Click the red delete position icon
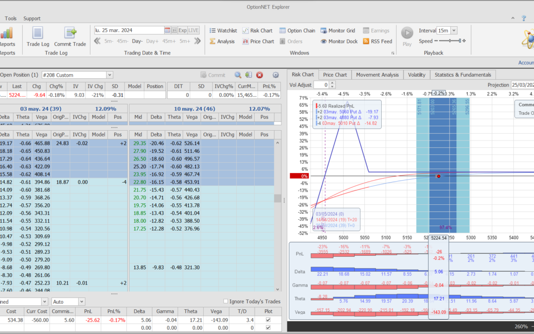This screenshot has width=534, height=334. pyautogui.click(x=260, y=75)
